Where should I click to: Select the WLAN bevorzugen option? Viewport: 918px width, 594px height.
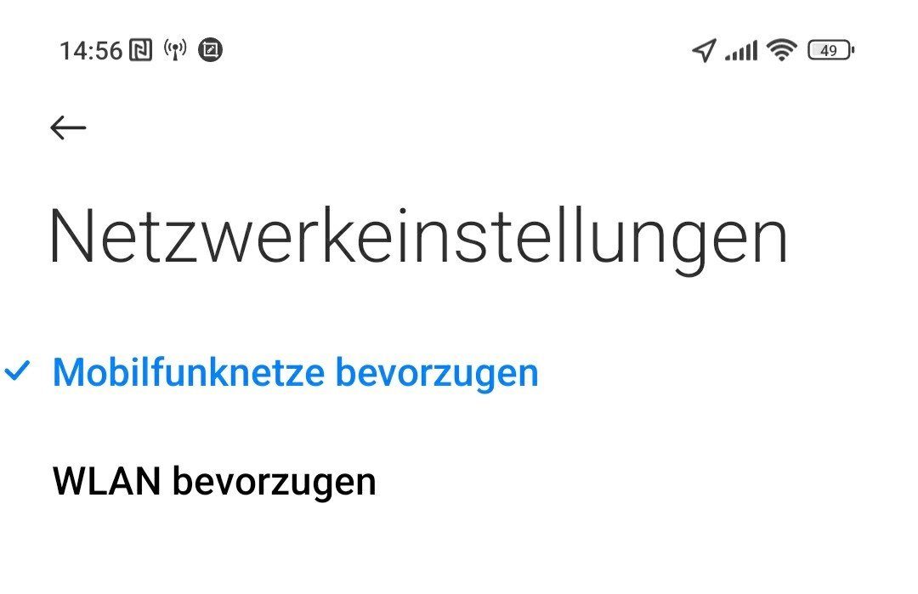coord(459,482)
